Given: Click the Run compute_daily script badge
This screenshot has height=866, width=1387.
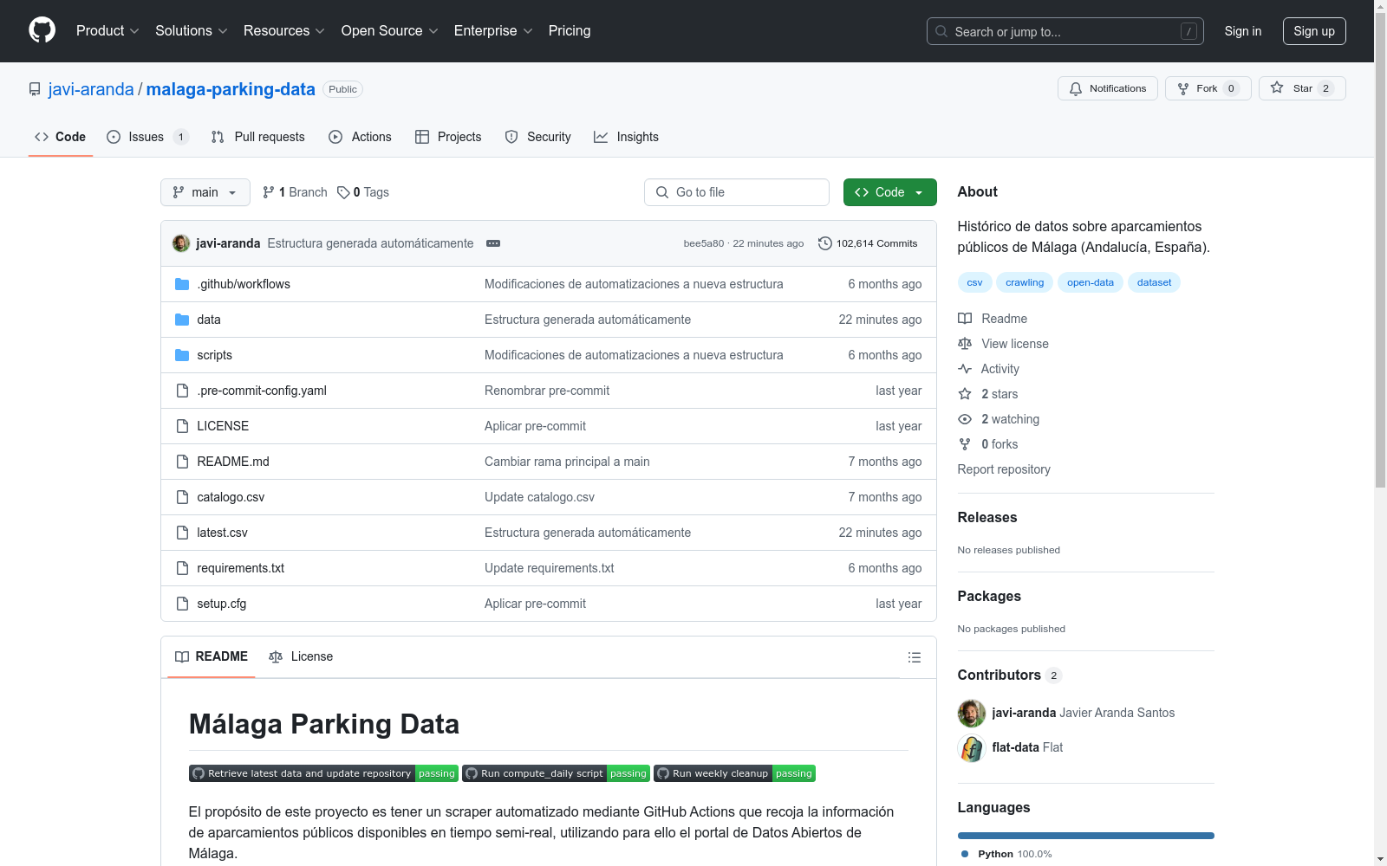Looking at the screenshot, I should (x=556, y=773).
